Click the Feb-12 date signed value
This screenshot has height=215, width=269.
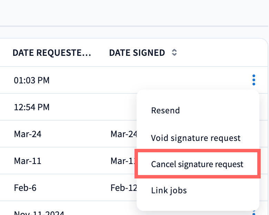tap(123, 188)
